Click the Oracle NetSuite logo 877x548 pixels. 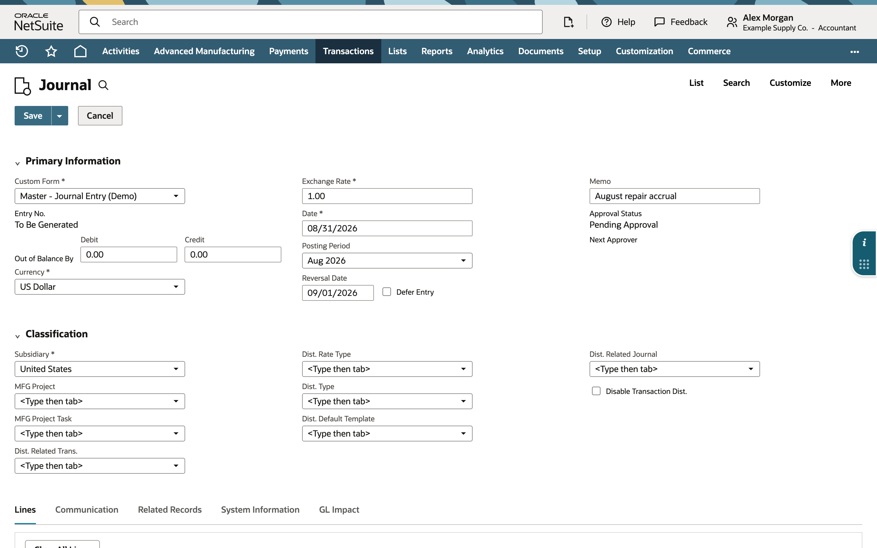point(38,22)
